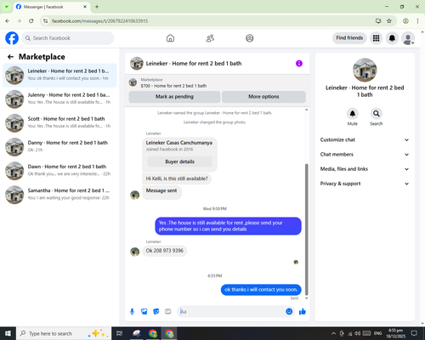Open Danny conversation in list
Viewport: 425px width, 340px height.
tap(59, 147)
